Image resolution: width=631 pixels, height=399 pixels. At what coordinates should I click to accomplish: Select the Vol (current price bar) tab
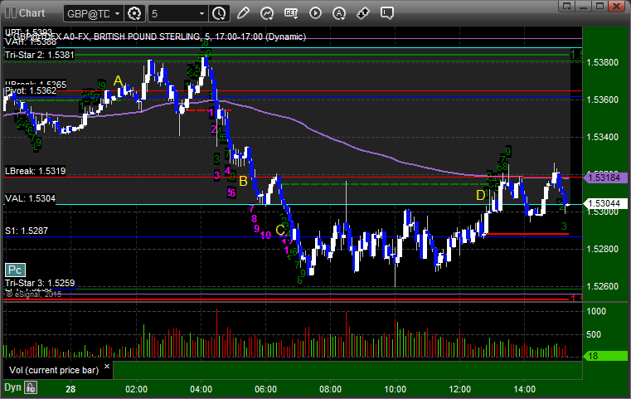54,370
